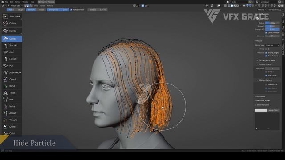Select the Add hair tool
The width and height of the screenshot is (285, 160).
click(x=12, y=52)
